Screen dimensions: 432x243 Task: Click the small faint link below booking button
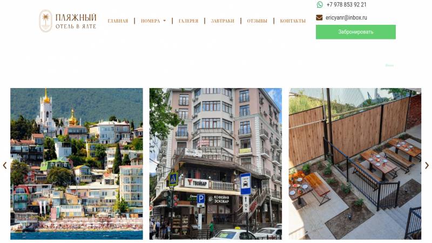(389, 65)
